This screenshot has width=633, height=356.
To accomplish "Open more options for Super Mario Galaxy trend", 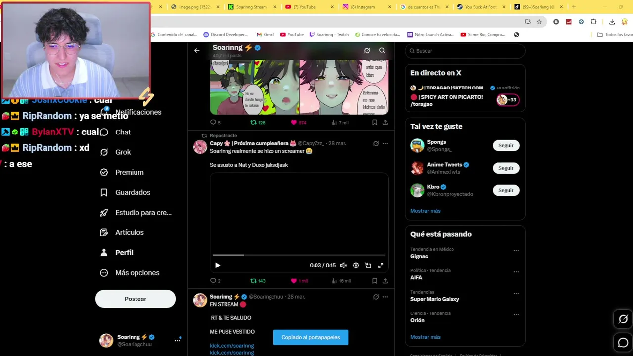I will [x=516, y=293].
